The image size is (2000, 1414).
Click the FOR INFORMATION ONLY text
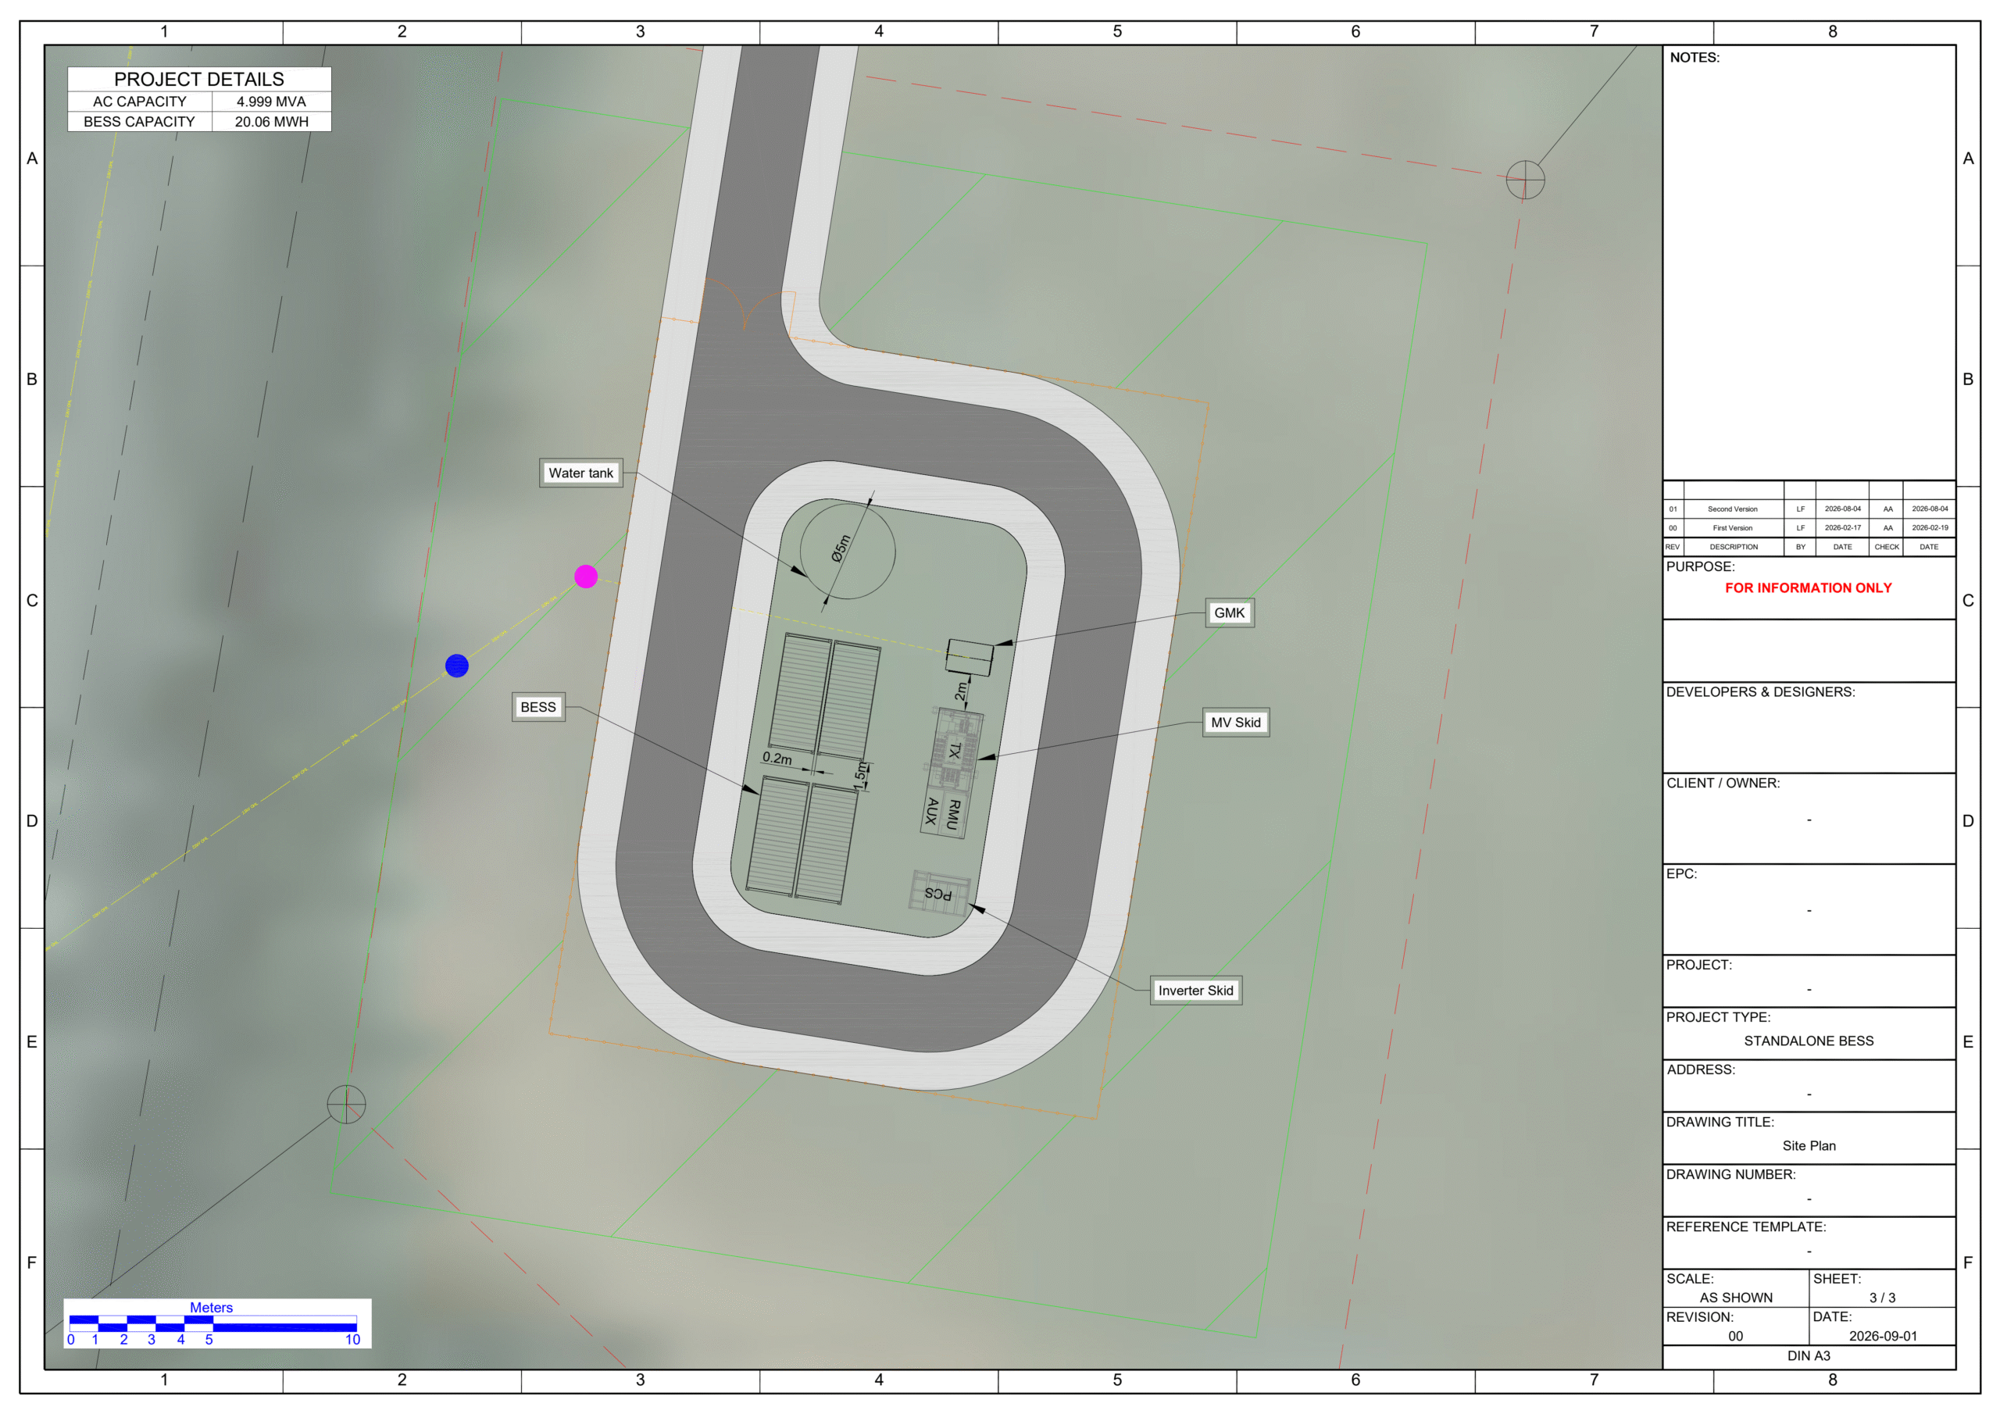pyautogui.click(x=1809, y=588)
